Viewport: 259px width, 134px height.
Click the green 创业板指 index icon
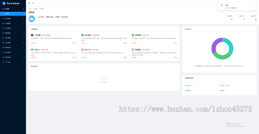tap(133, 35)
